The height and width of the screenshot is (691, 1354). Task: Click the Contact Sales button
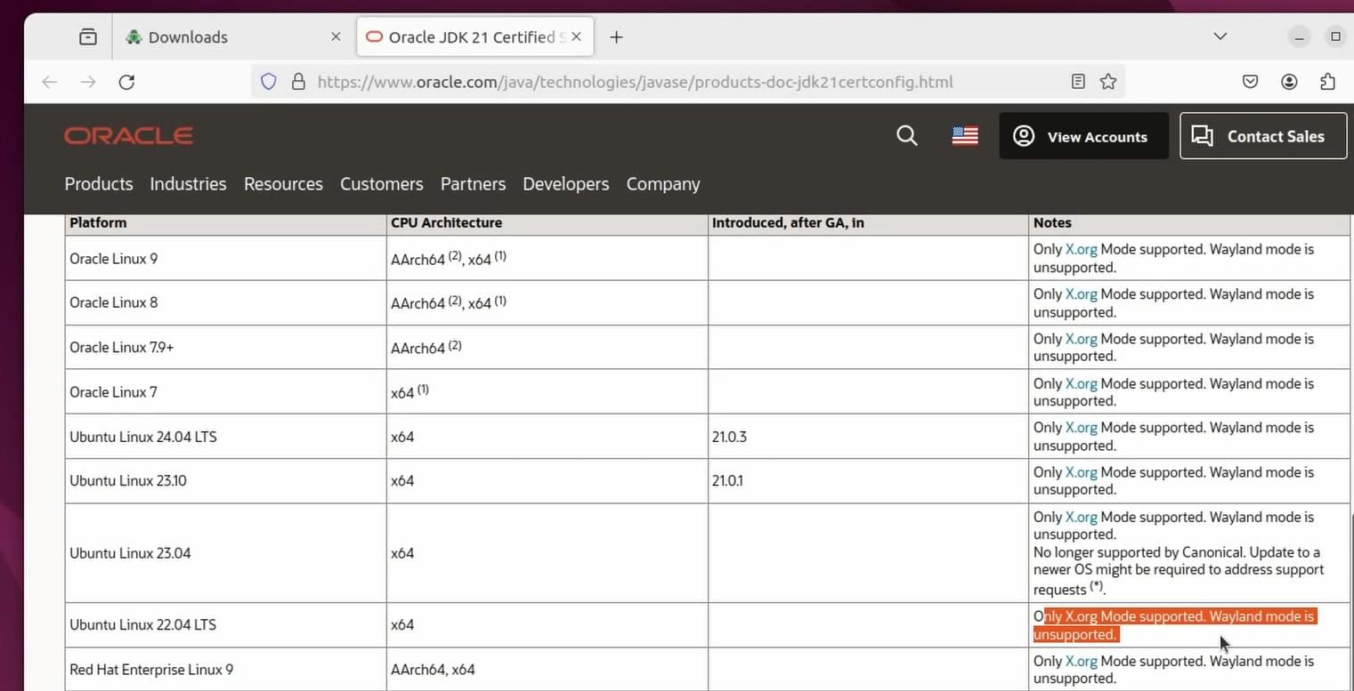(1263, 136)
